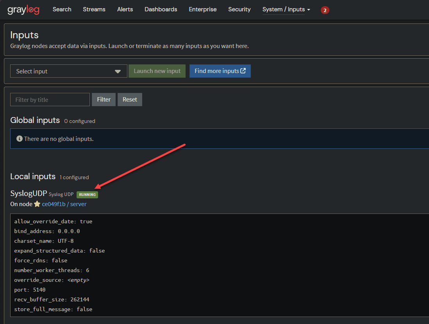
Task: Switch to the Security section
Action: point(239,9)
